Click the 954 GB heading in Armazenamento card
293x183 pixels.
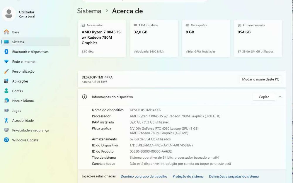[x=244, y=32]
